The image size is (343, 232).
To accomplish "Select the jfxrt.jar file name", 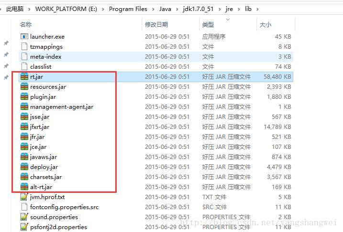I will click(40, 127).
